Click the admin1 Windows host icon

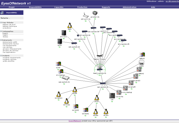coord(142,55)
